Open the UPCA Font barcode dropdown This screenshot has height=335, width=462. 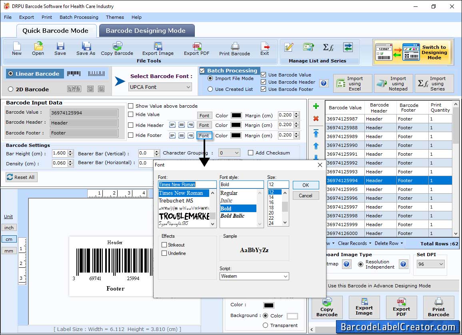click(160, 87)
